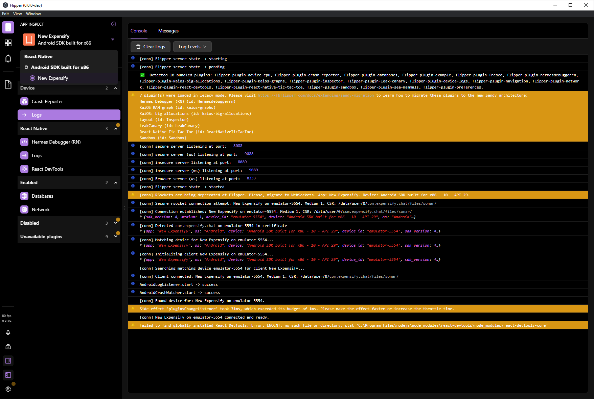594x399 pixels.
Task: Click info icon on AndroidLogListener.start row
Action: [x=133, y=284]
